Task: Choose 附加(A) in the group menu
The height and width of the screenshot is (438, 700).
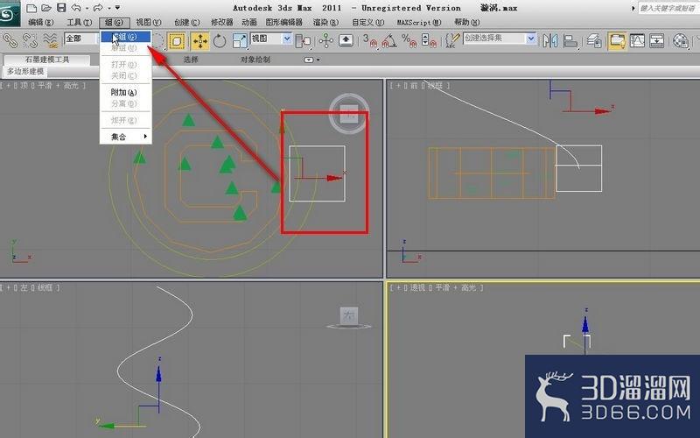Action: coord(125,93)
